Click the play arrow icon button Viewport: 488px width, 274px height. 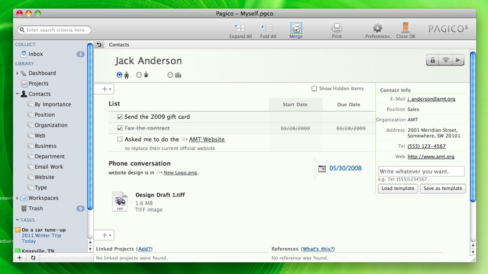tap(458, 60)
